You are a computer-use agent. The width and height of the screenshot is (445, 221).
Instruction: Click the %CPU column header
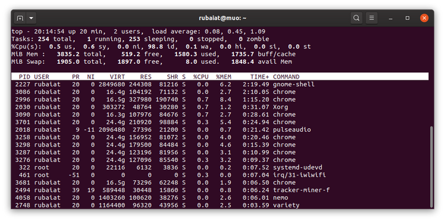point(201,77)
